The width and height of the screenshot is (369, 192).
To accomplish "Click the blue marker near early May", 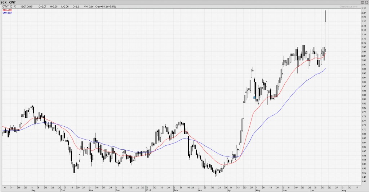I will [x=255, y=97].
